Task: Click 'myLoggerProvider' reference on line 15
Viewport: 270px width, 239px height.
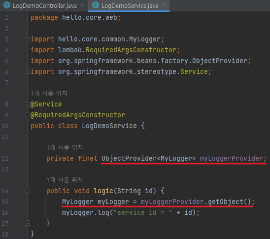Action: click(x=172, y=202)
